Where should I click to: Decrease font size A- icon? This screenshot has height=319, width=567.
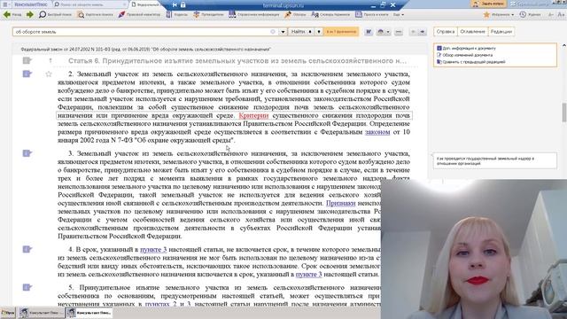coord(551,14)
